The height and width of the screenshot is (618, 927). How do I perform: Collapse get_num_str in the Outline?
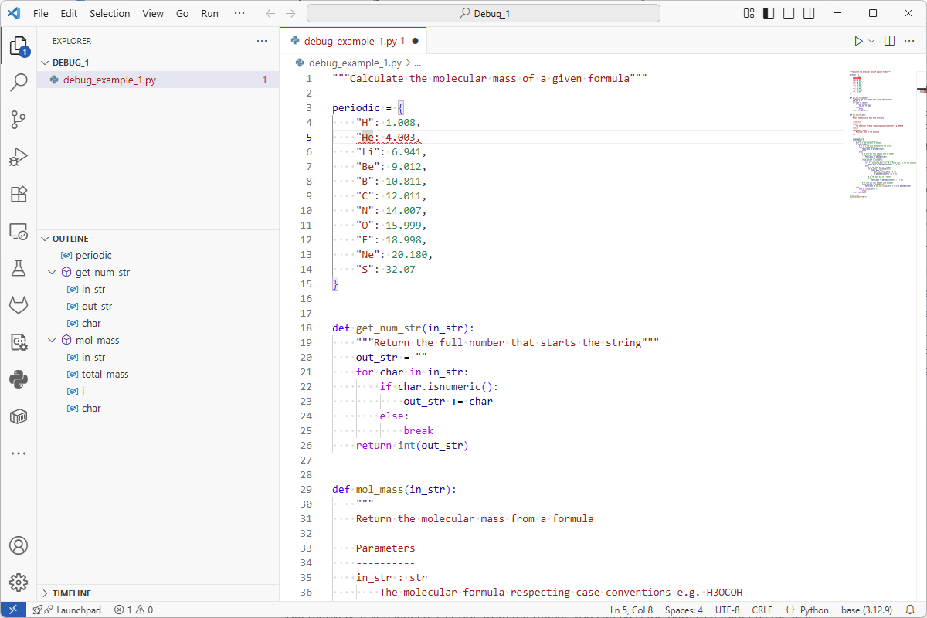point(53,272)
